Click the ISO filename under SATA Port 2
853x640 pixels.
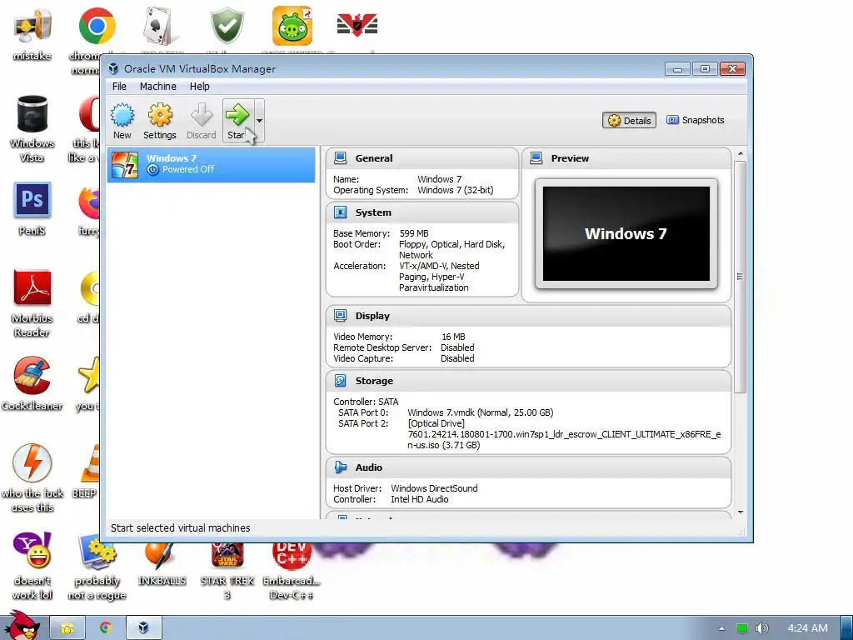pyautogui.click(x=564, y=440)
